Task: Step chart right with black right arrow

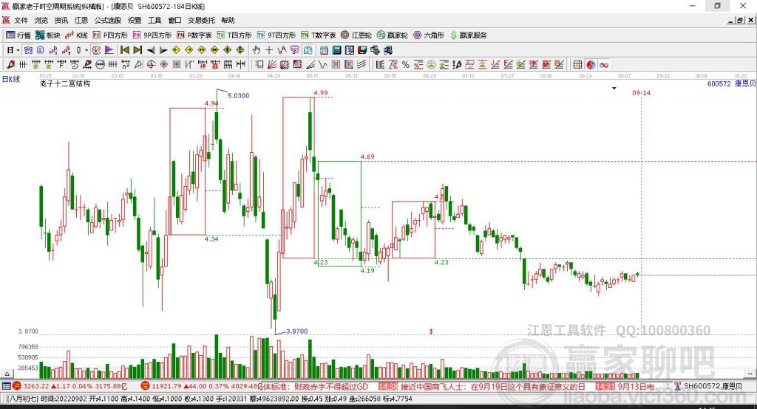Action: [x=163, y=50]
